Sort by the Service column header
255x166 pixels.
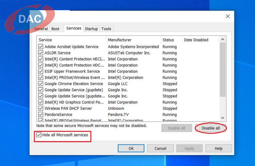point(71,40)
